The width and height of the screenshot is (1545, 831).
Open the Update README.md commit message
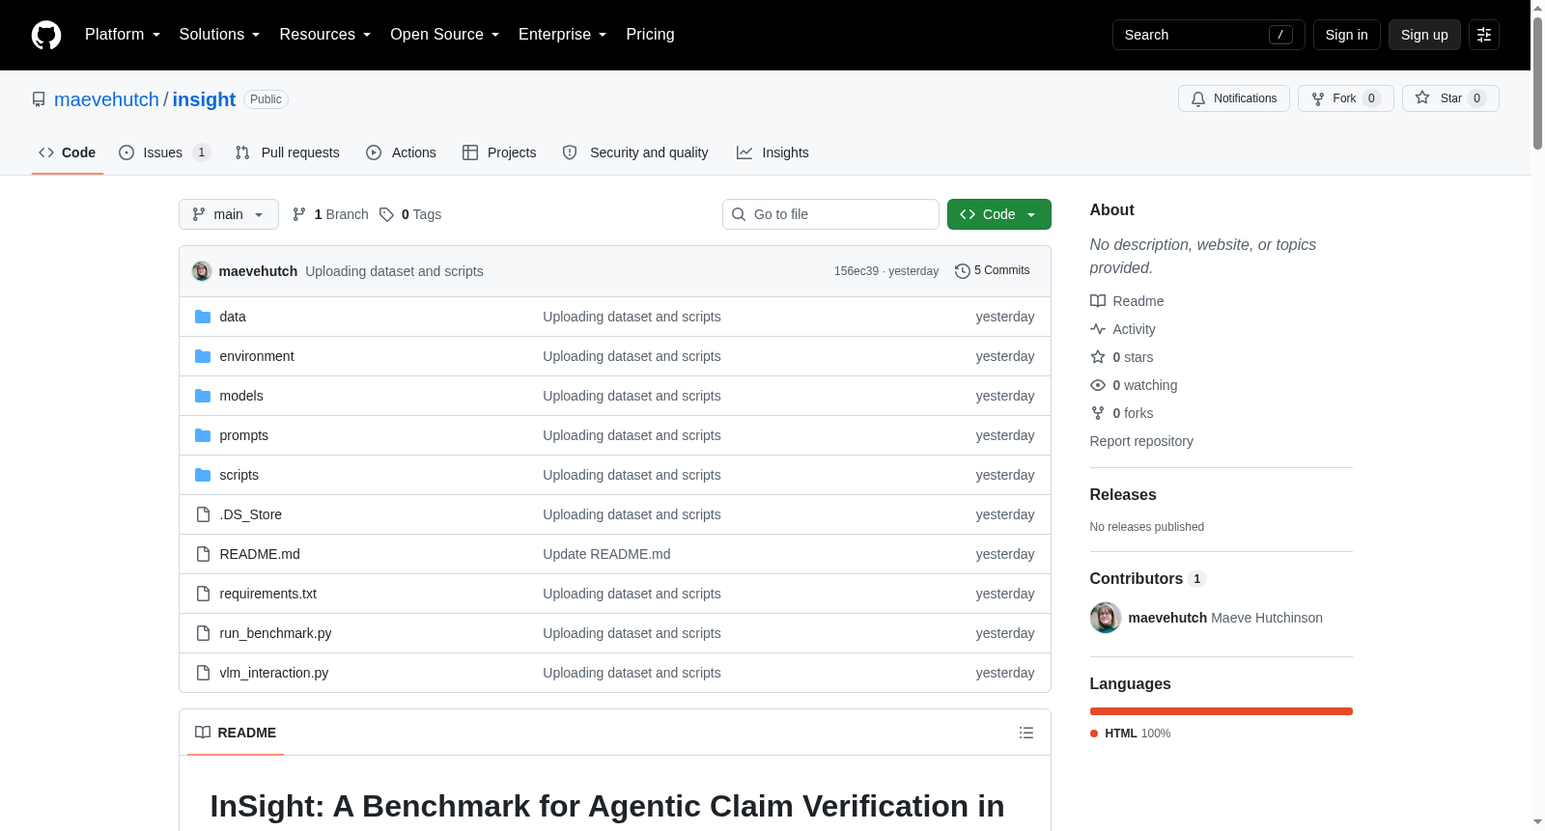pyautogui.click(x=606, y=554)
